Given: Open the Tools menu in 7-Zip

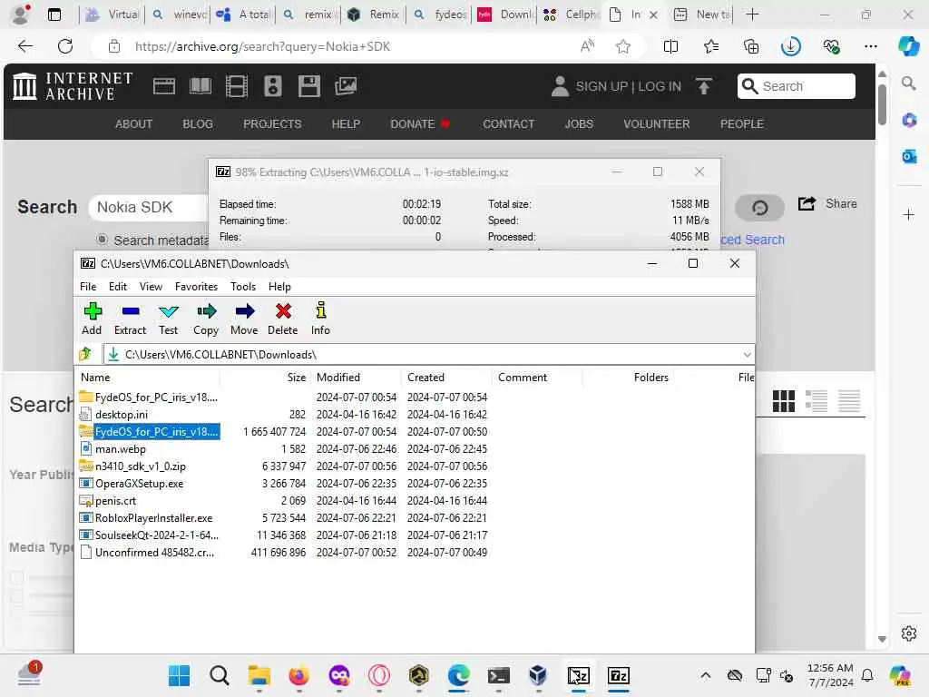Looking at the screenshot, I should (x=243, y=287).
